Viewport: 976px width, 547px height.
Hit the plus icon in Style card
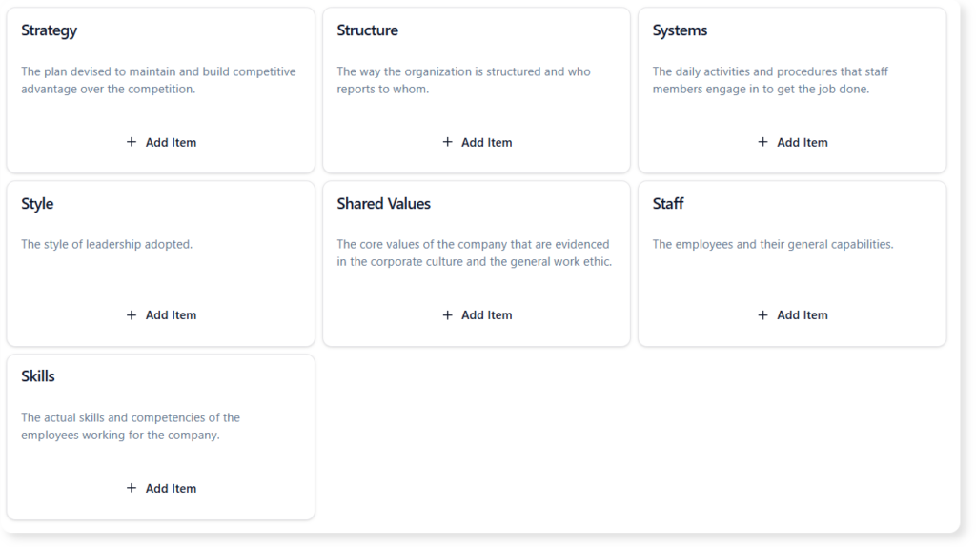tap(132, 315)
